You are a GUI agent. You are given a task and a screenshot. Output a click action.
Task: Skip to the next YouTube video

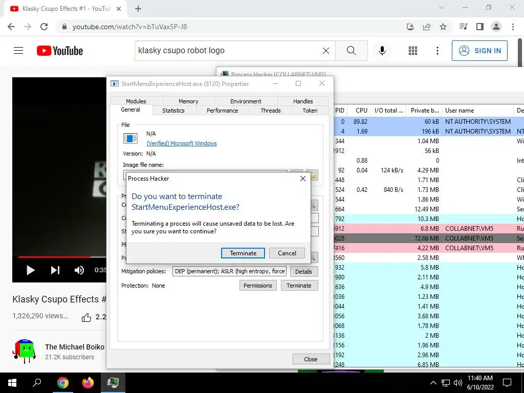(55, 270)
